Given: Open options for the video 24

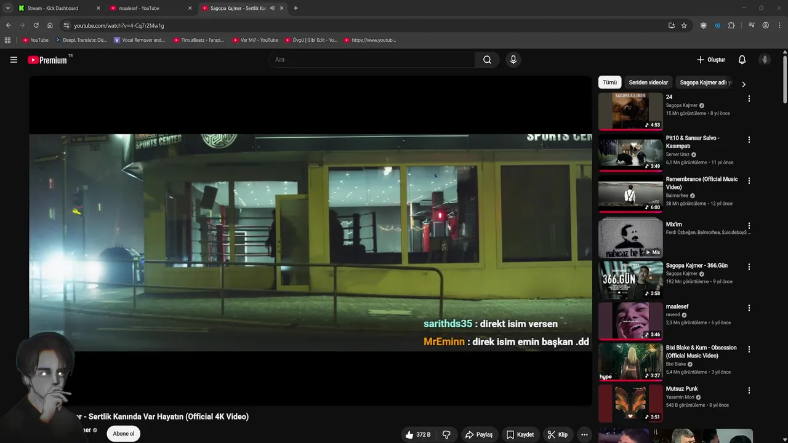Looking at the screenshot, I should point(749,98).
